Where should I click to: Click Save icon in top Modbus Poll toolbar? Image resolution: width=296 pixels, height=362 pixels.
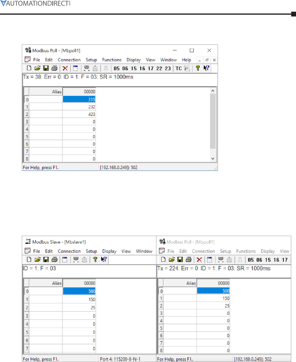coord(46,68)
